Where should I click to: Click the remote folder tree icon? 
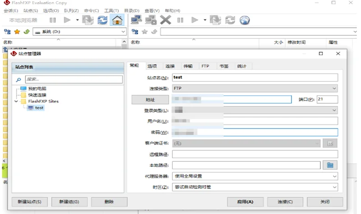(x=135, y=31)
